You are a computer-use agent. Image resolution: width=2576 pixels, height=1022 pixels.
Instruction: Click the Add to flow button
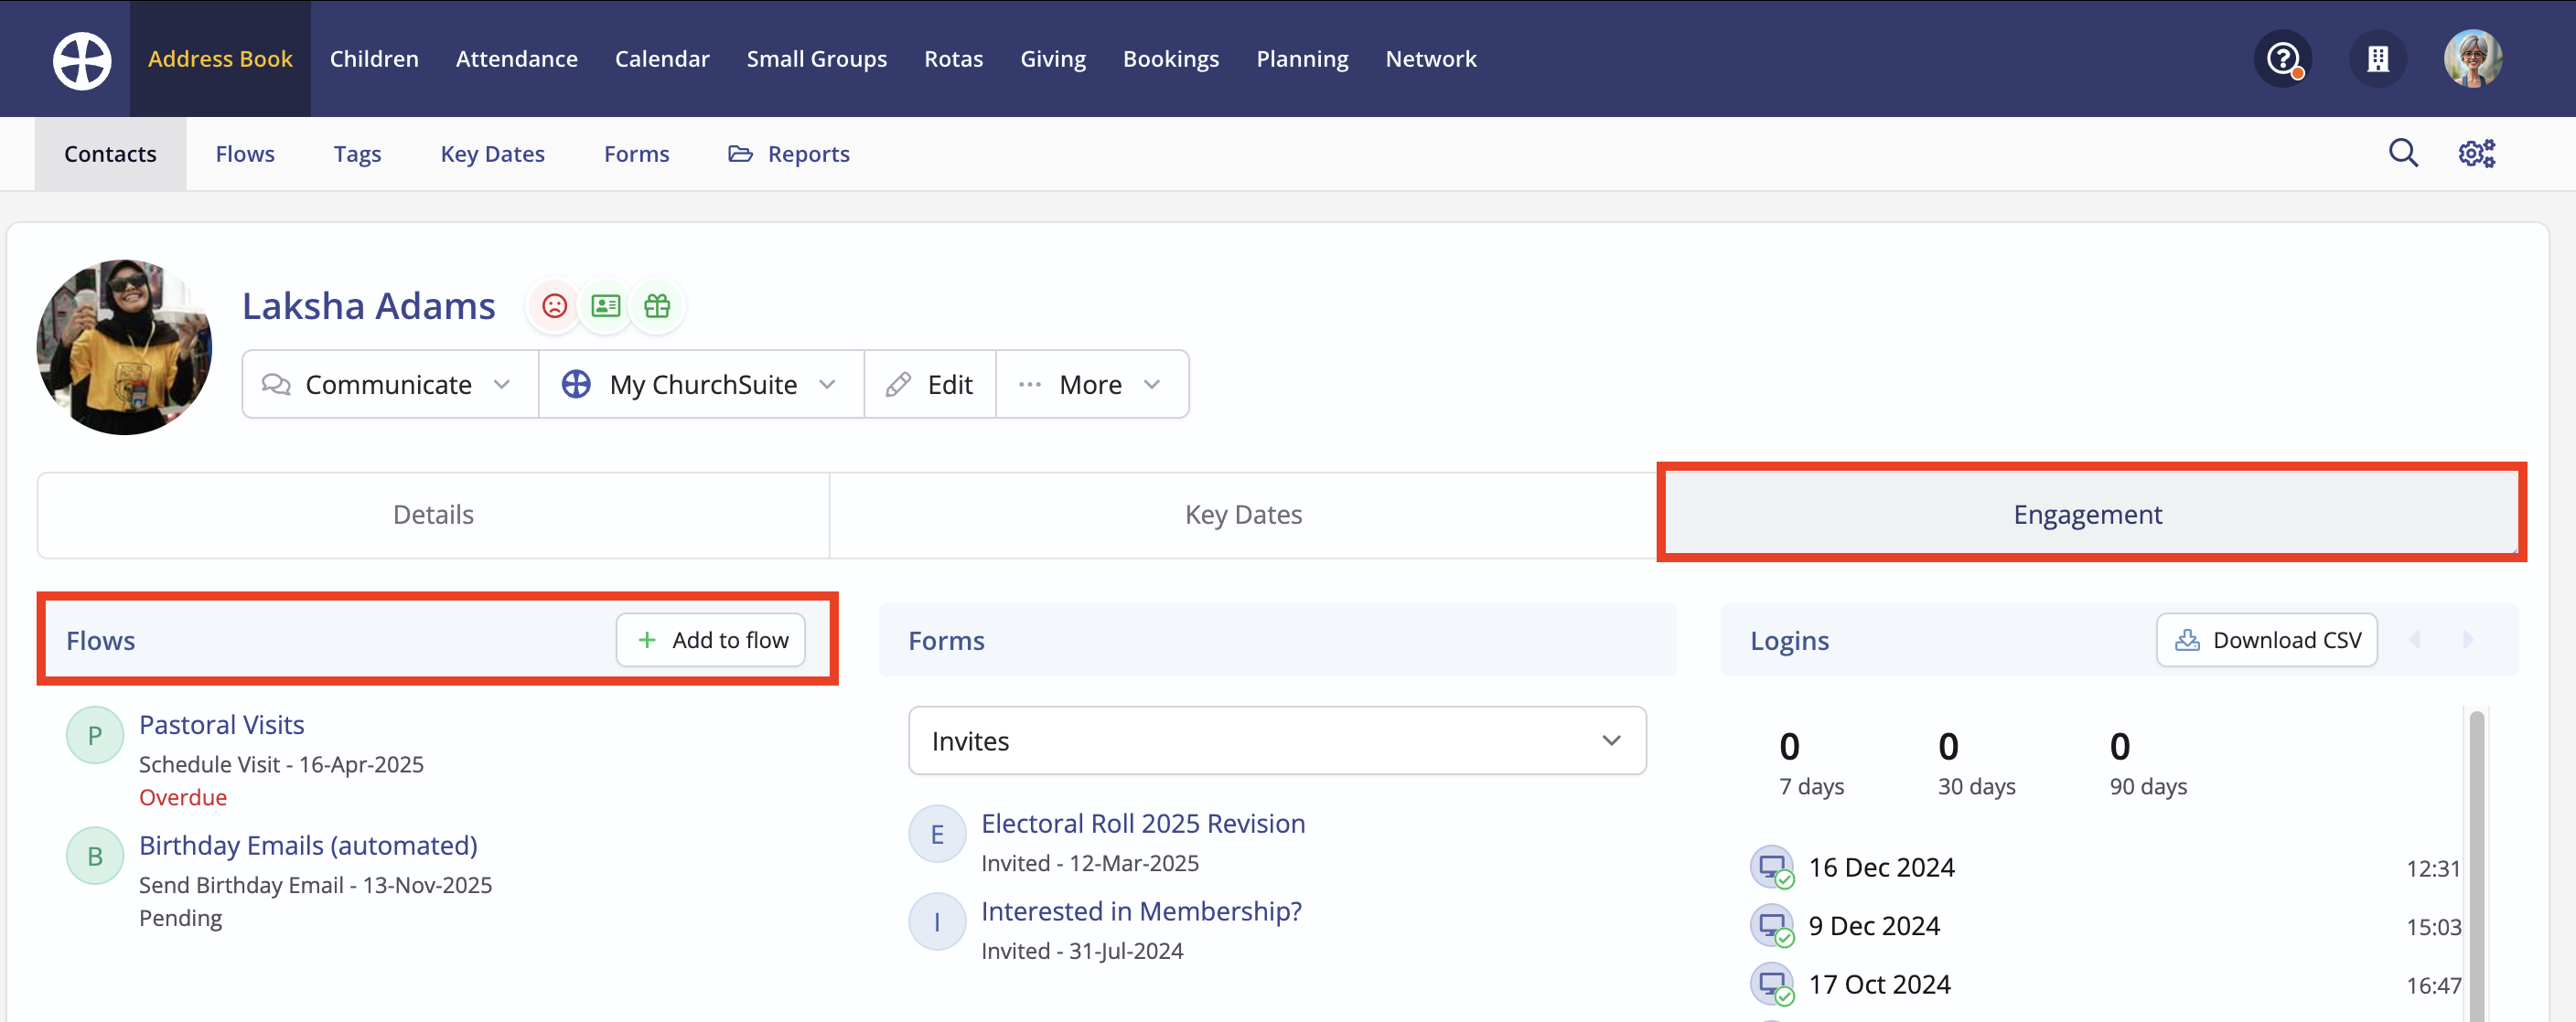[x=710, y=641]
